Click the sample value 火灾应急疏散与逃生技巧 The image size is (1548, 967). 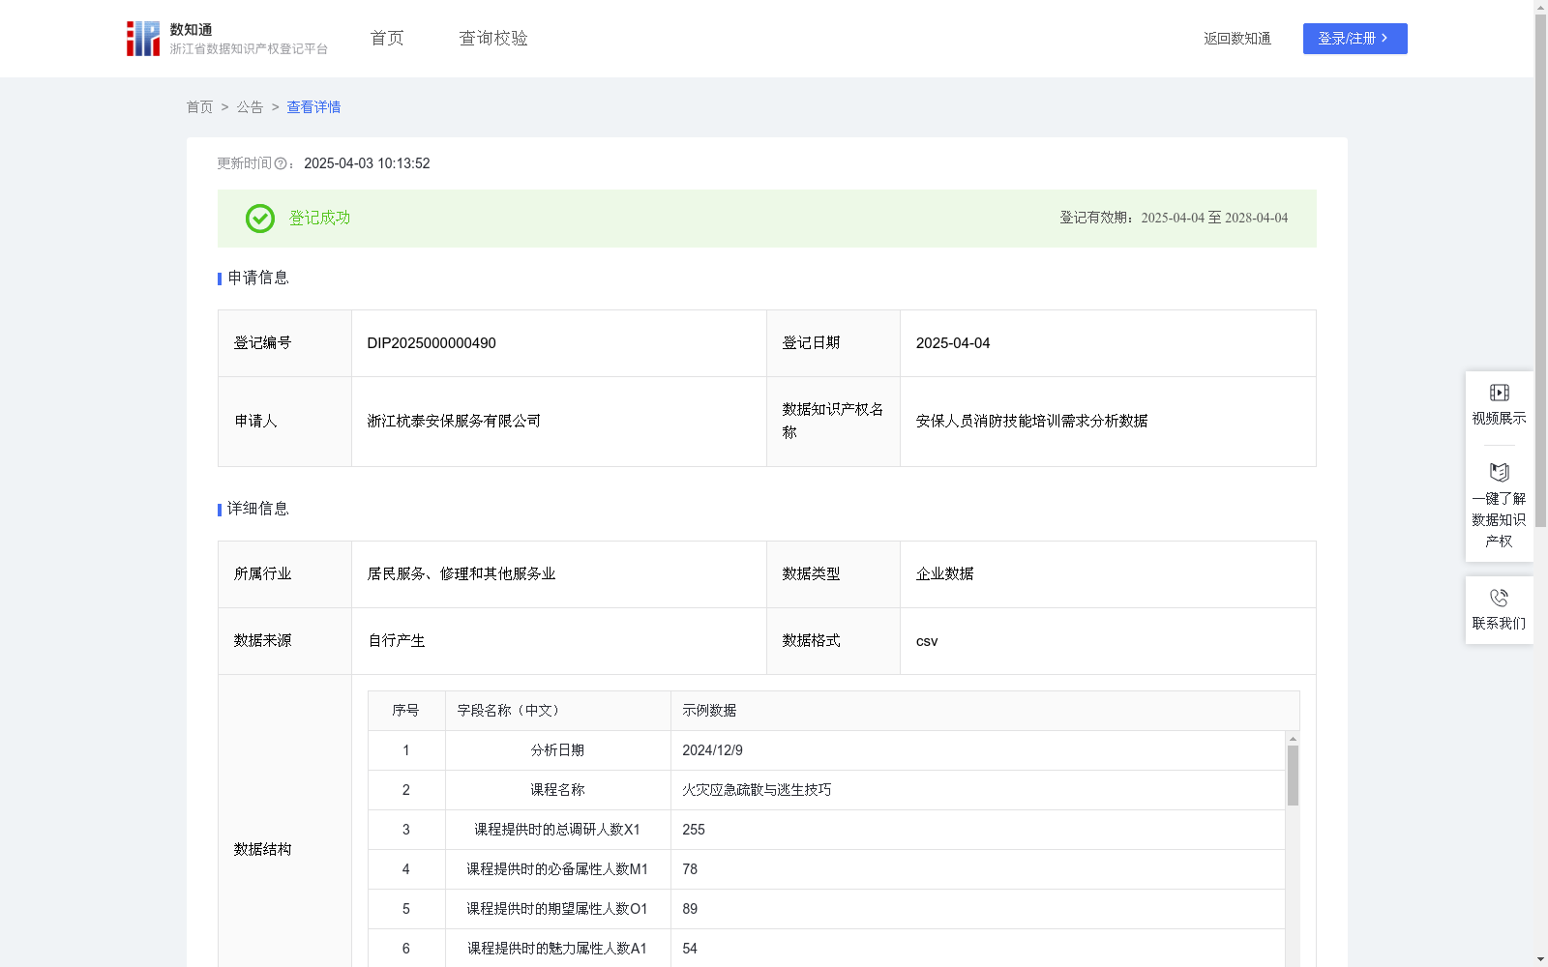(x=757, y=790)
